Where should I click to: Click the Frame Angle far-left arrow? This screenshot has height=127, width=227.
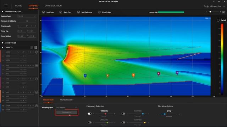pos(18,26)
